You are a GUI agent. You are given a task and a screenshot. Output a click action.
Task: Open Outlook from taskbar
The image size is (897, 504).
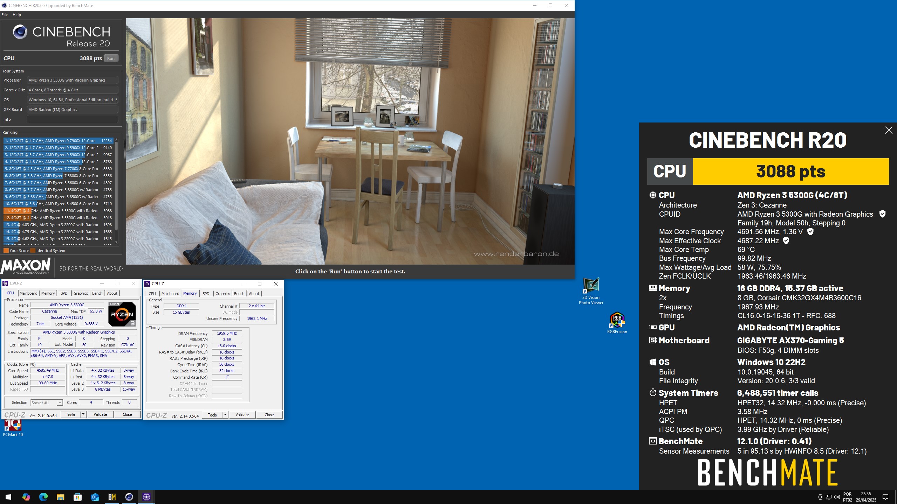pos(95,497)
